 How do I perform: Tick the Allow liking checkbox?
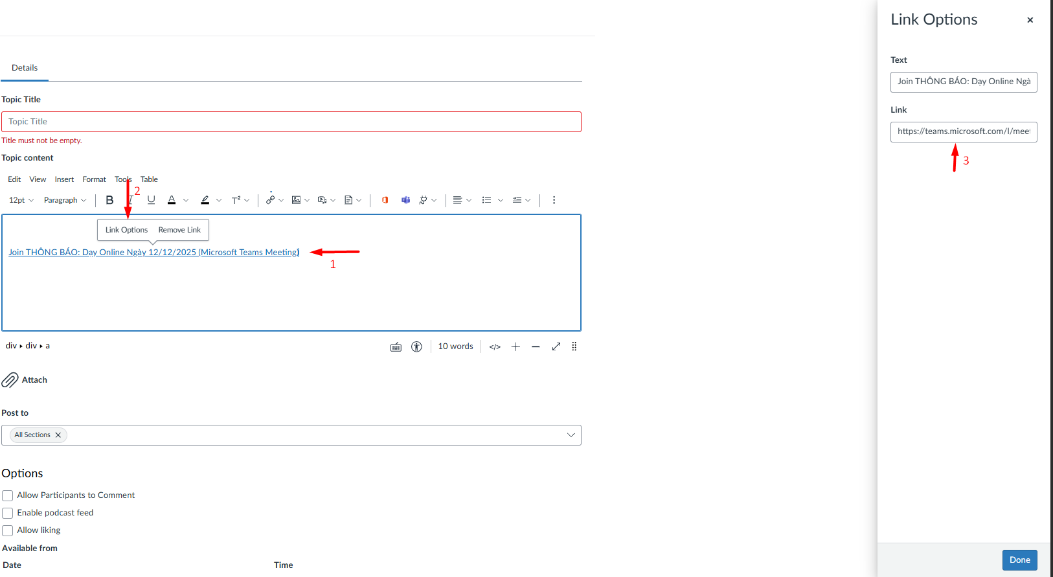tap(8, 530)
